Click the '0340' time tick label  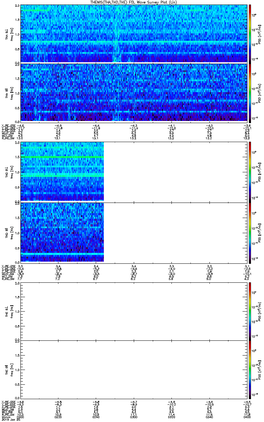pos(209,417)
